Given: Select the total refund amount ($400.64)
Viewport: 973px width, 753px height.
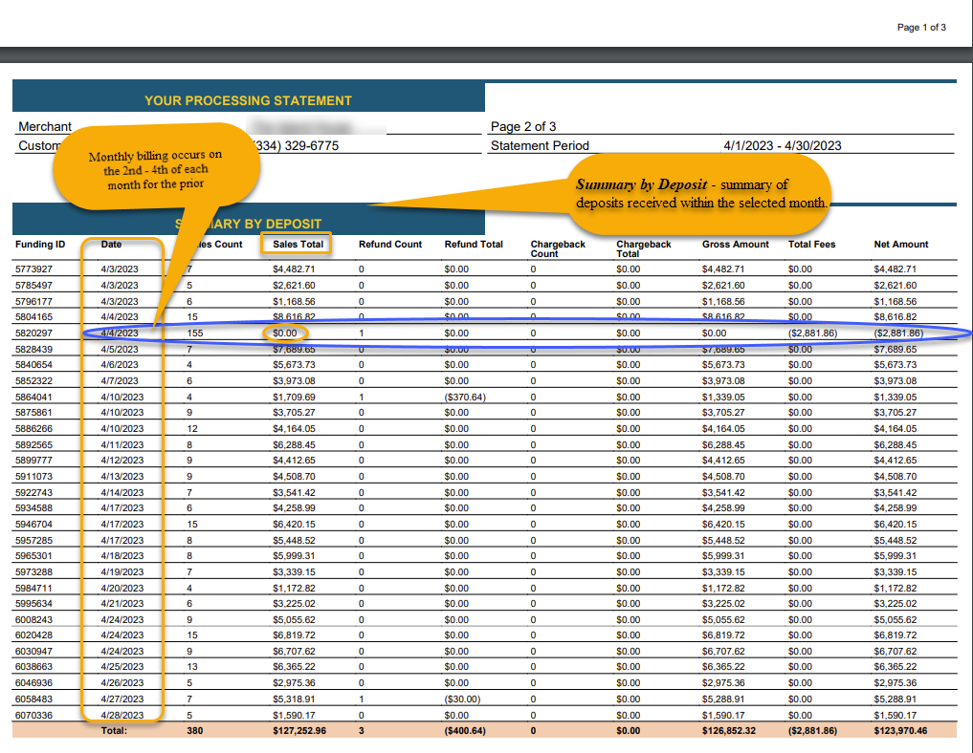Looking at the screenshot, I should (465, 730).
